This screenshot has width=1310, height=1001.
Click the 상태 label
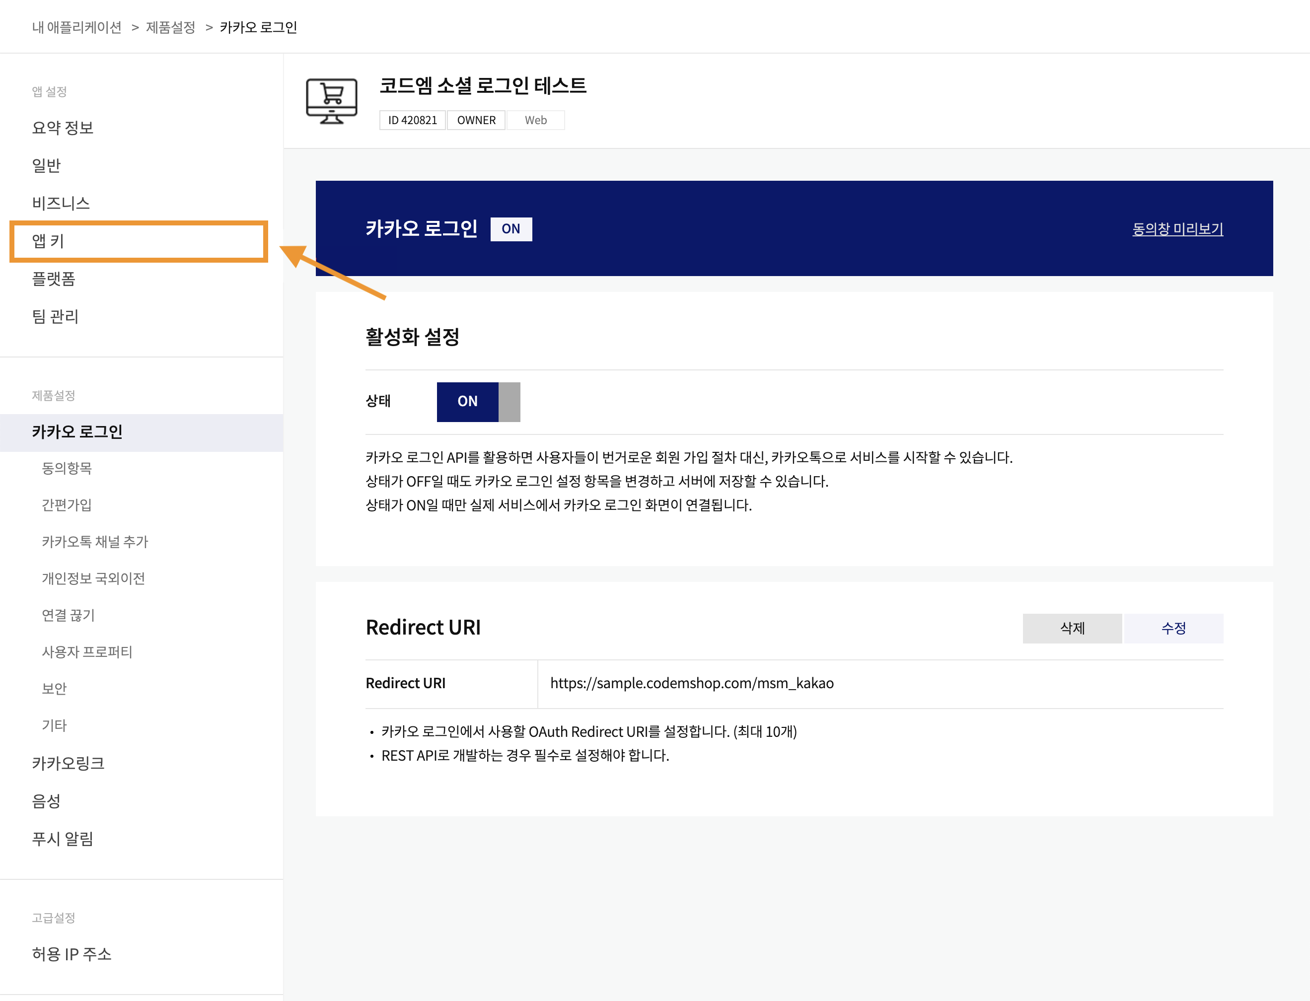[x=378, y=401]
